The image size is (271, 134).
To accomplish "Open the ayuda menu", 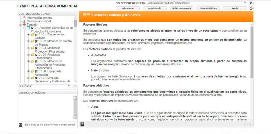I will 235,8.
